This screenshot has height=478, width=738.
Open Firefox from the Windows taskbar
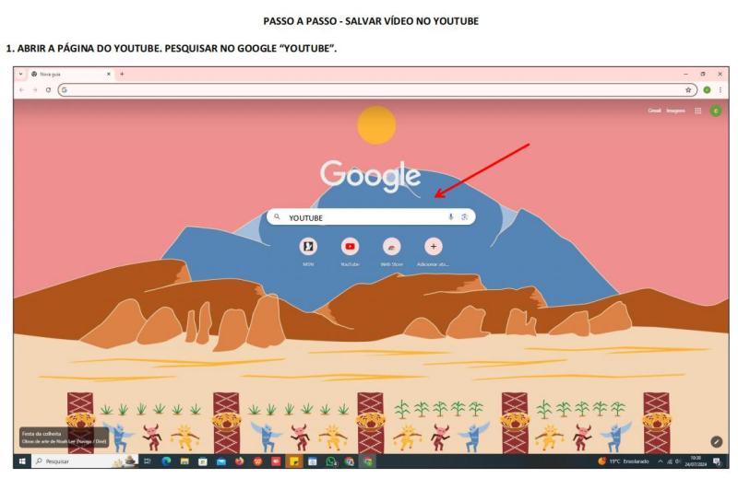pyautogui.click(x=239, y=461)
